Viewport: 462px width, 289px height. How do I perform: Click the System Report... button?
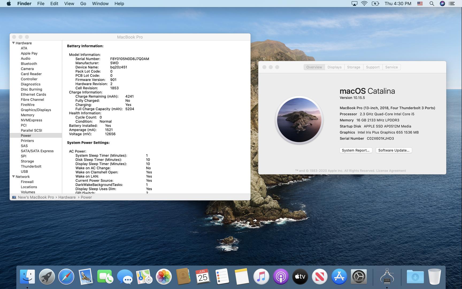click(356, 150)
